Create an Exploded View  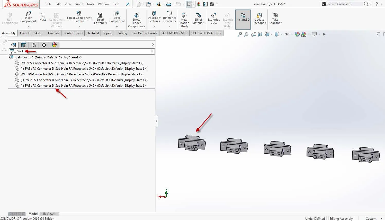(214, 19)
